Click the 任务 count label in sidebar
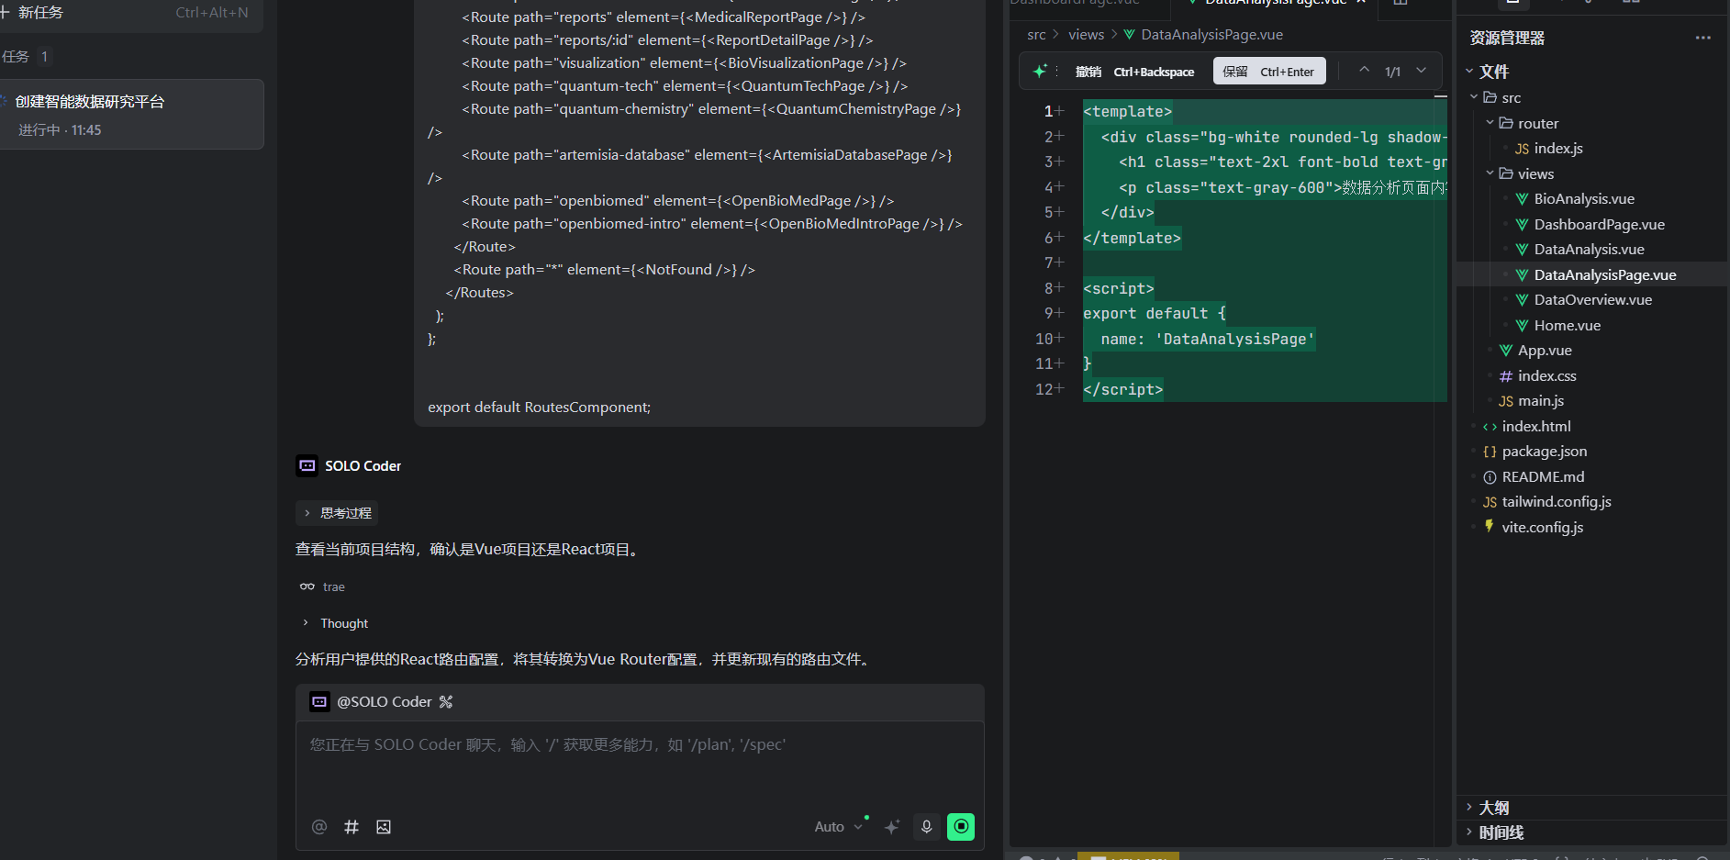 (26, 57)
